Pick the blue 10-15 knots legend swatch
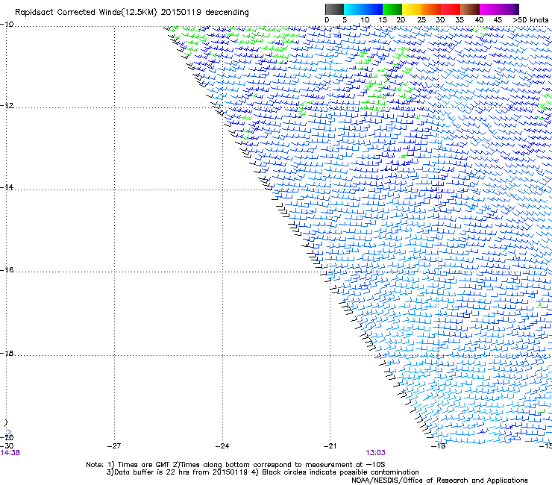Image resolution: width=552 pixels, height=485 pixels. pos(373,9)
